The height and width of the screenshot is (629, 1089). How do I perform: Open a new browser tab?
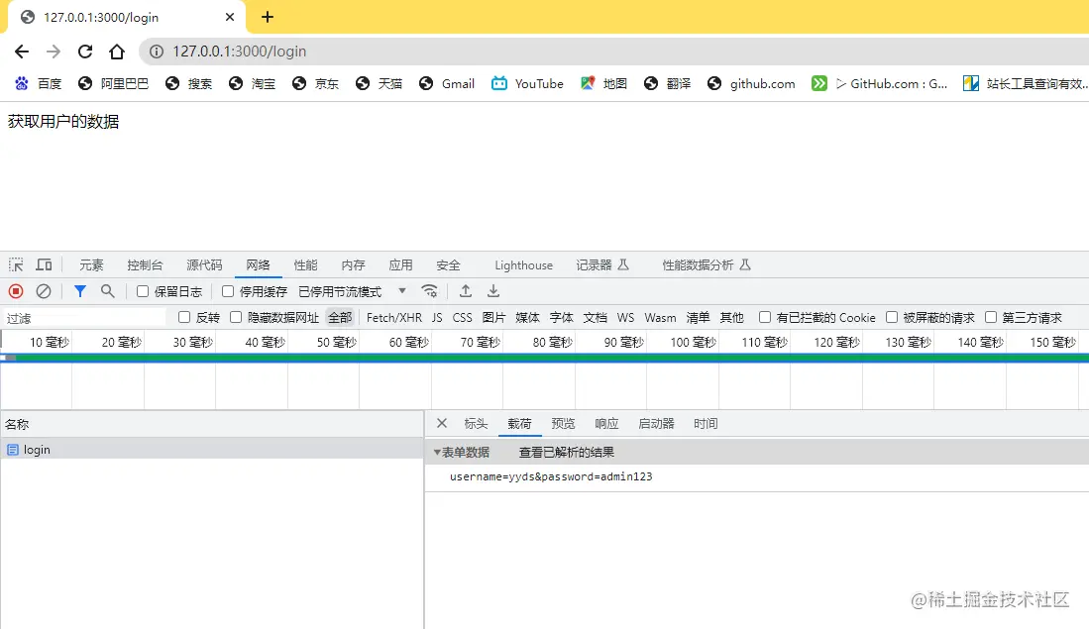coord(268,18)
